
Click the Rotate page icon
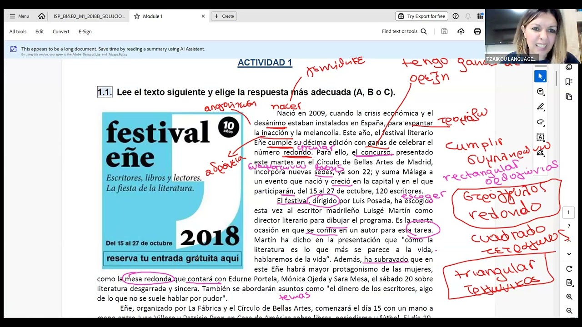(569, 269)
